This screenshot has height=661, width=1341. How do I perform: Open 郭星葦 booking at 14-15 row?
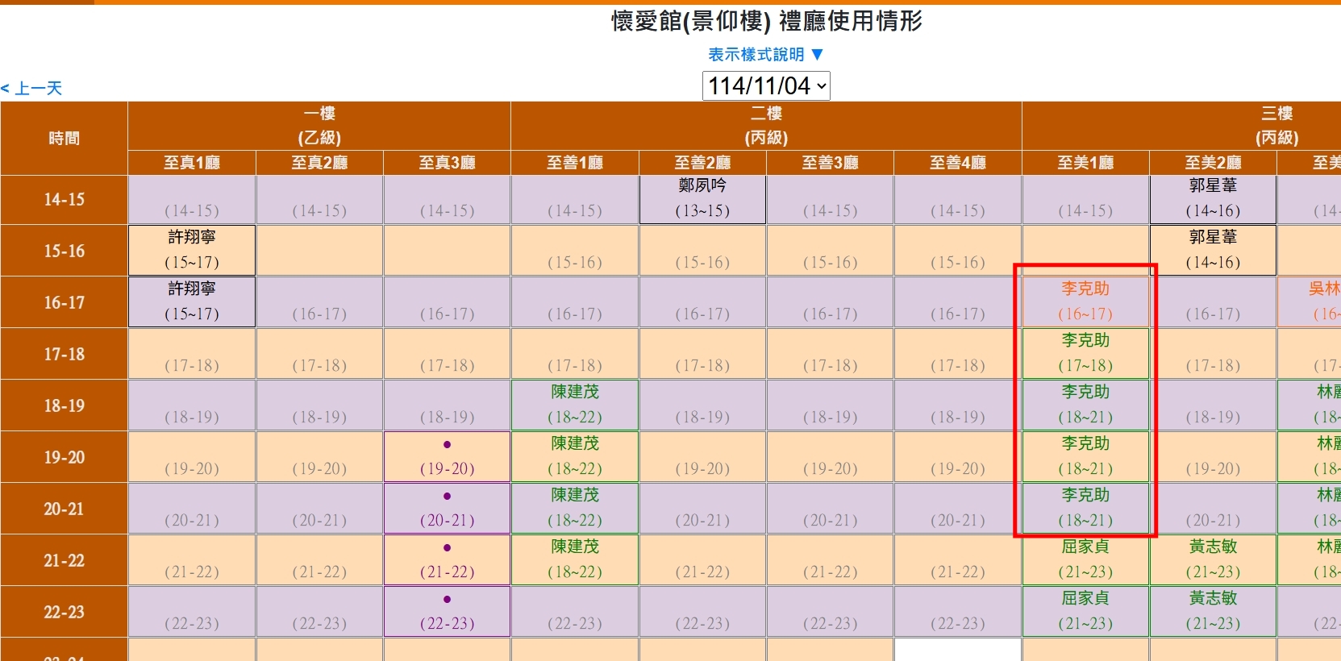[1212, 198]
